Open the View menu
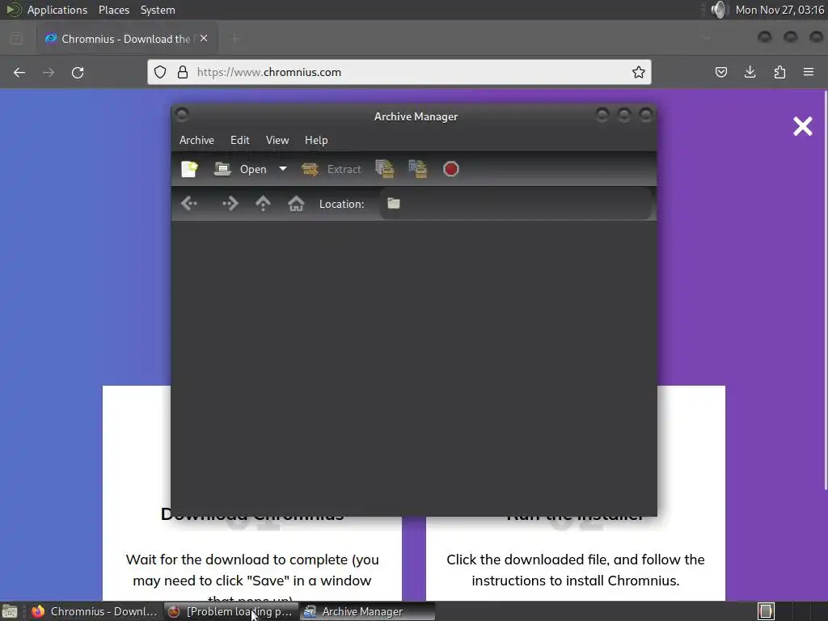828x621 pixels. 277,141
